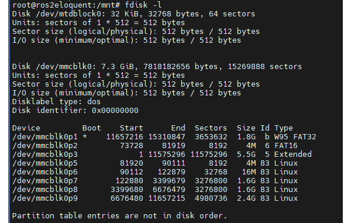The image size is (351, 223).
Task: Click the /dev/mmcblk0p2 device entry
Action: tap(45, 146)
